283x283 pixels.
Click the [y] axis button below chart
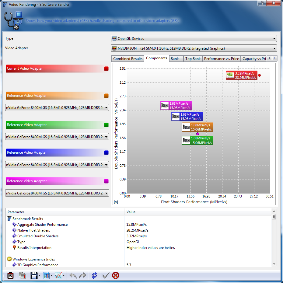(116, 202)
